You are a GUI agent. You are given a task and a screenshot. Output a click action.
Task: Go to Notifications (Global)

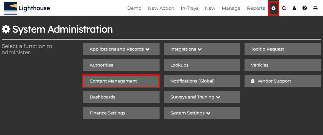(x=202, y=81)
